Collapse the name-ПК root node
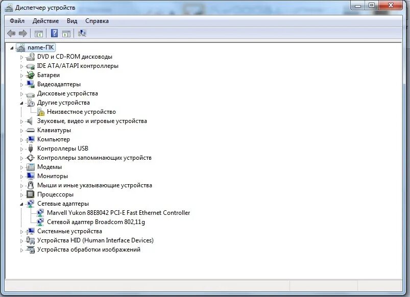The image size is (410, 297). 12,48
